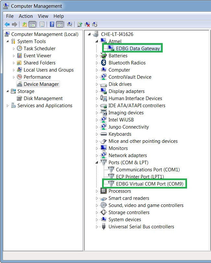Click IDE ATA/ATAPI controllers entry
Image resolution: width=211 pixels, height=263 pixels.
[137, 106]
